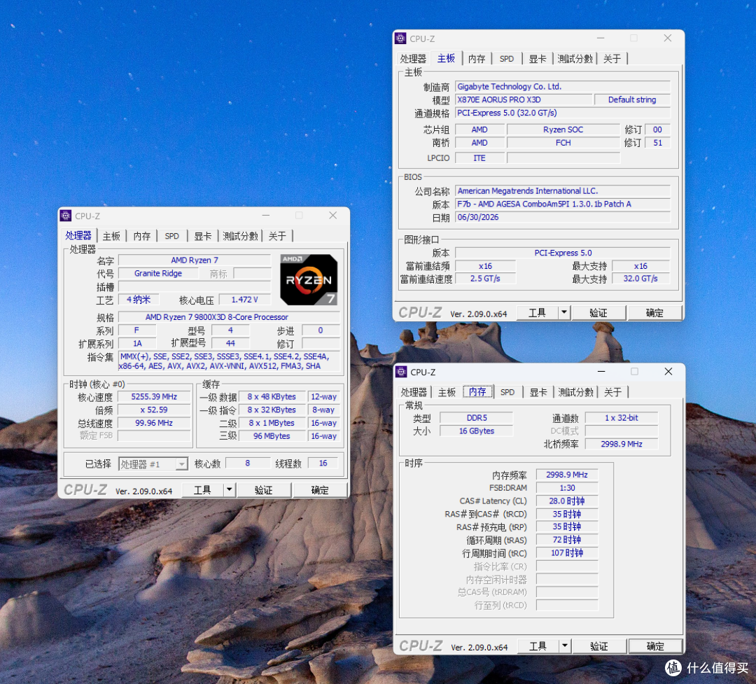
Task: Click the 1:30 FSB:DRAM ratio value
Action: click(567, 488)
